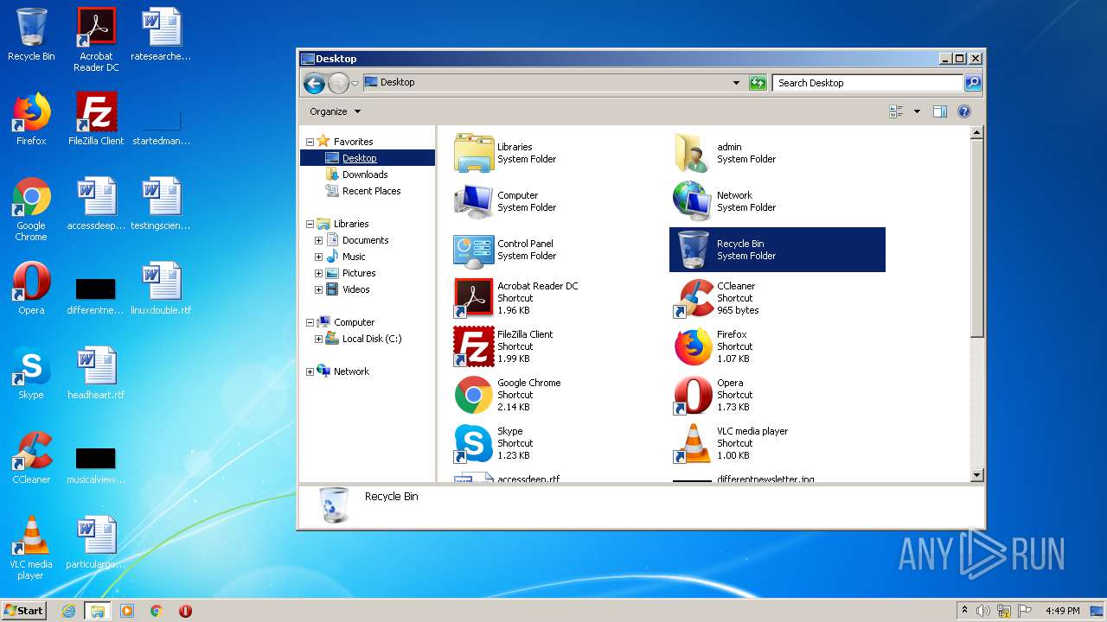Open the view options dropdown arrow
This screenshot has height=622, width=1107.
click(917, 111)
